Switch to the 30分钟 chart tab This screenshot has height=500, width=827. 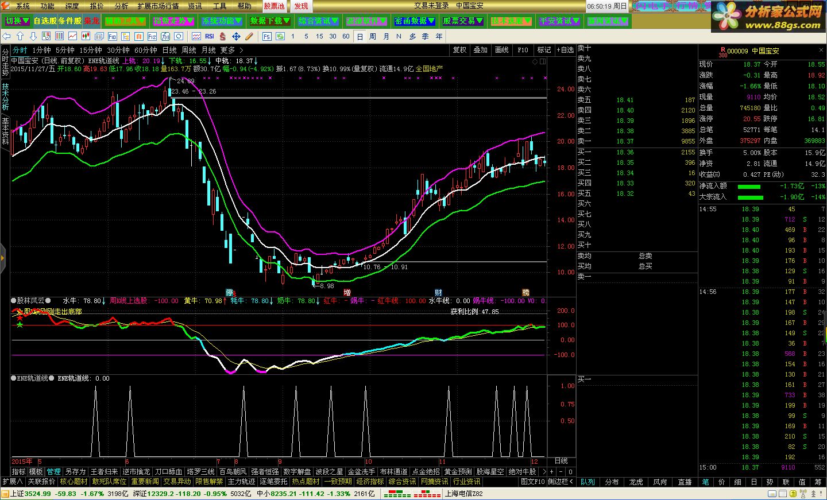tap(118, 50)
